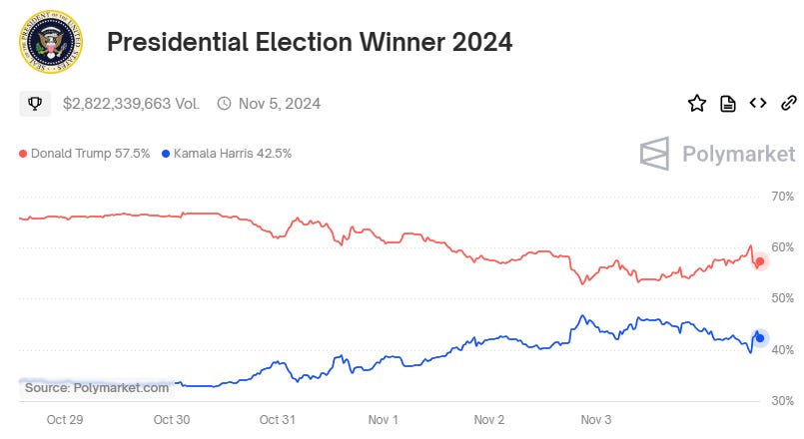This screenshot has height=439, width=804.
Task: Click the star icon to favorite market
Action: pos(696,103)
